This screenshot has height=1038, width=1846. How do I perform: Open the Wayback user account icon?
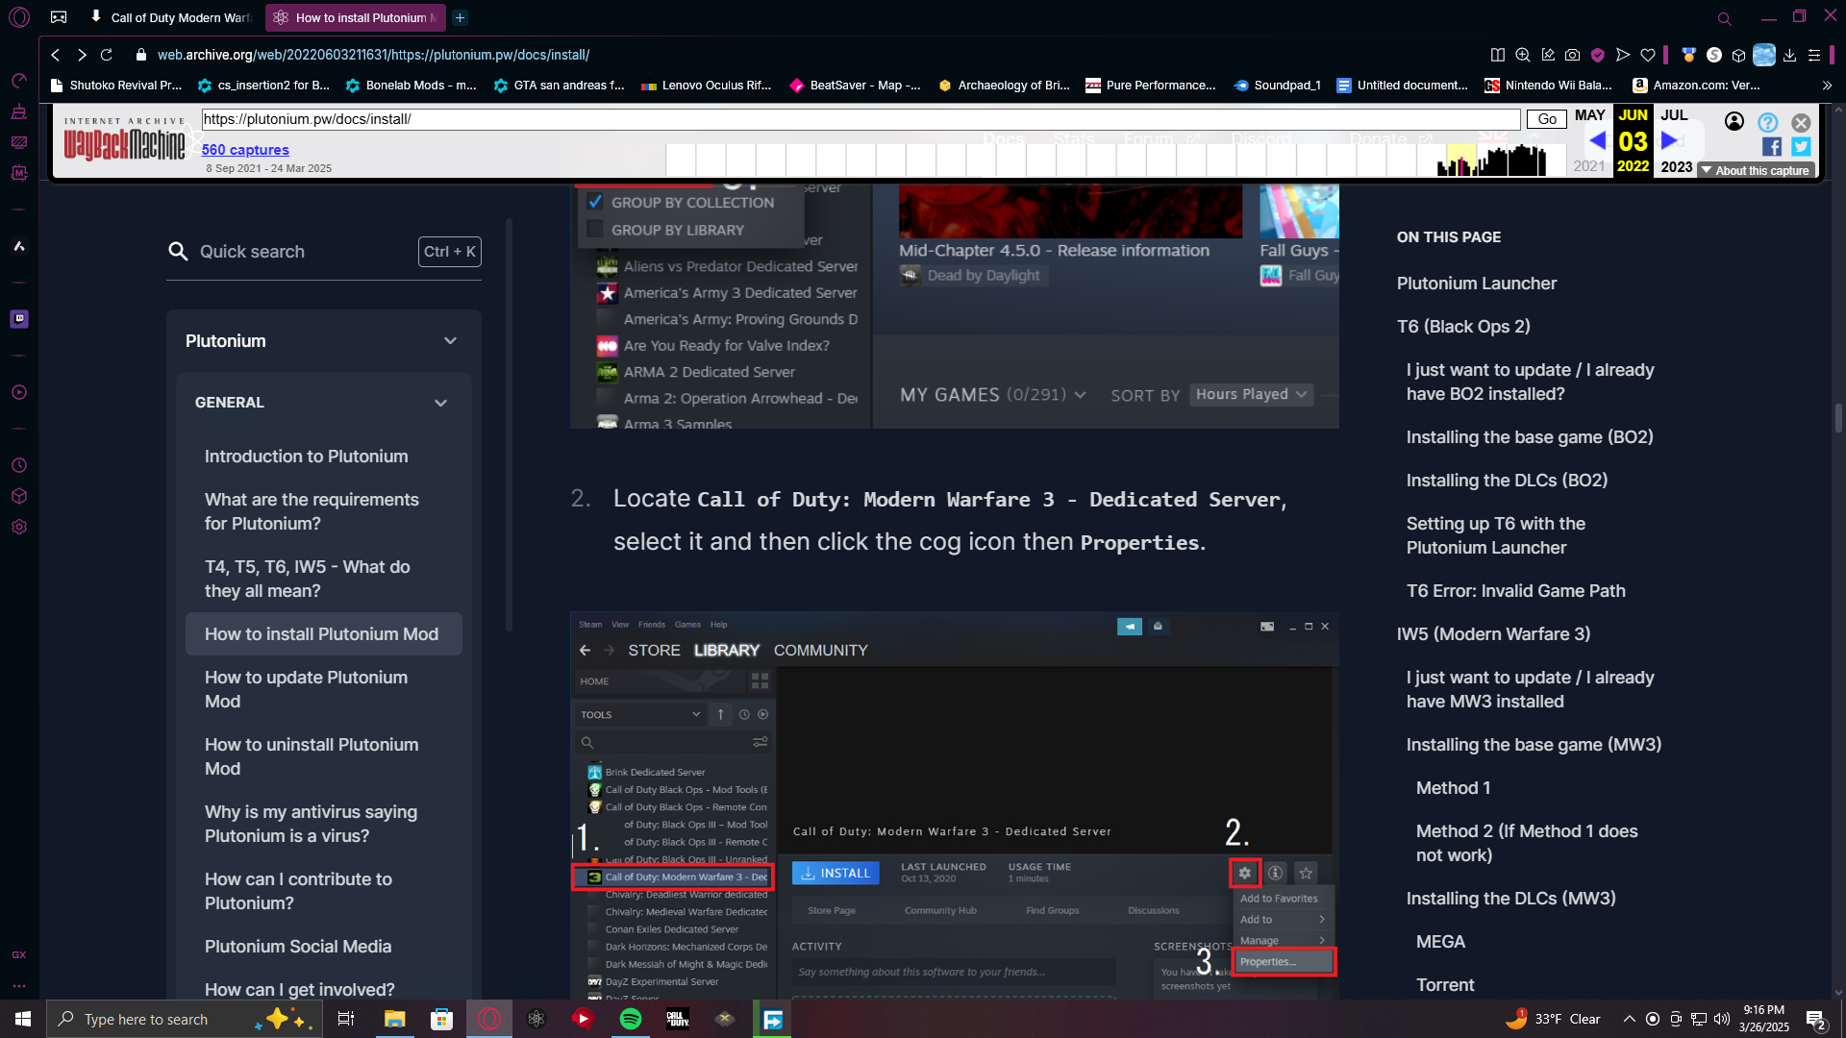(1734, 122)
